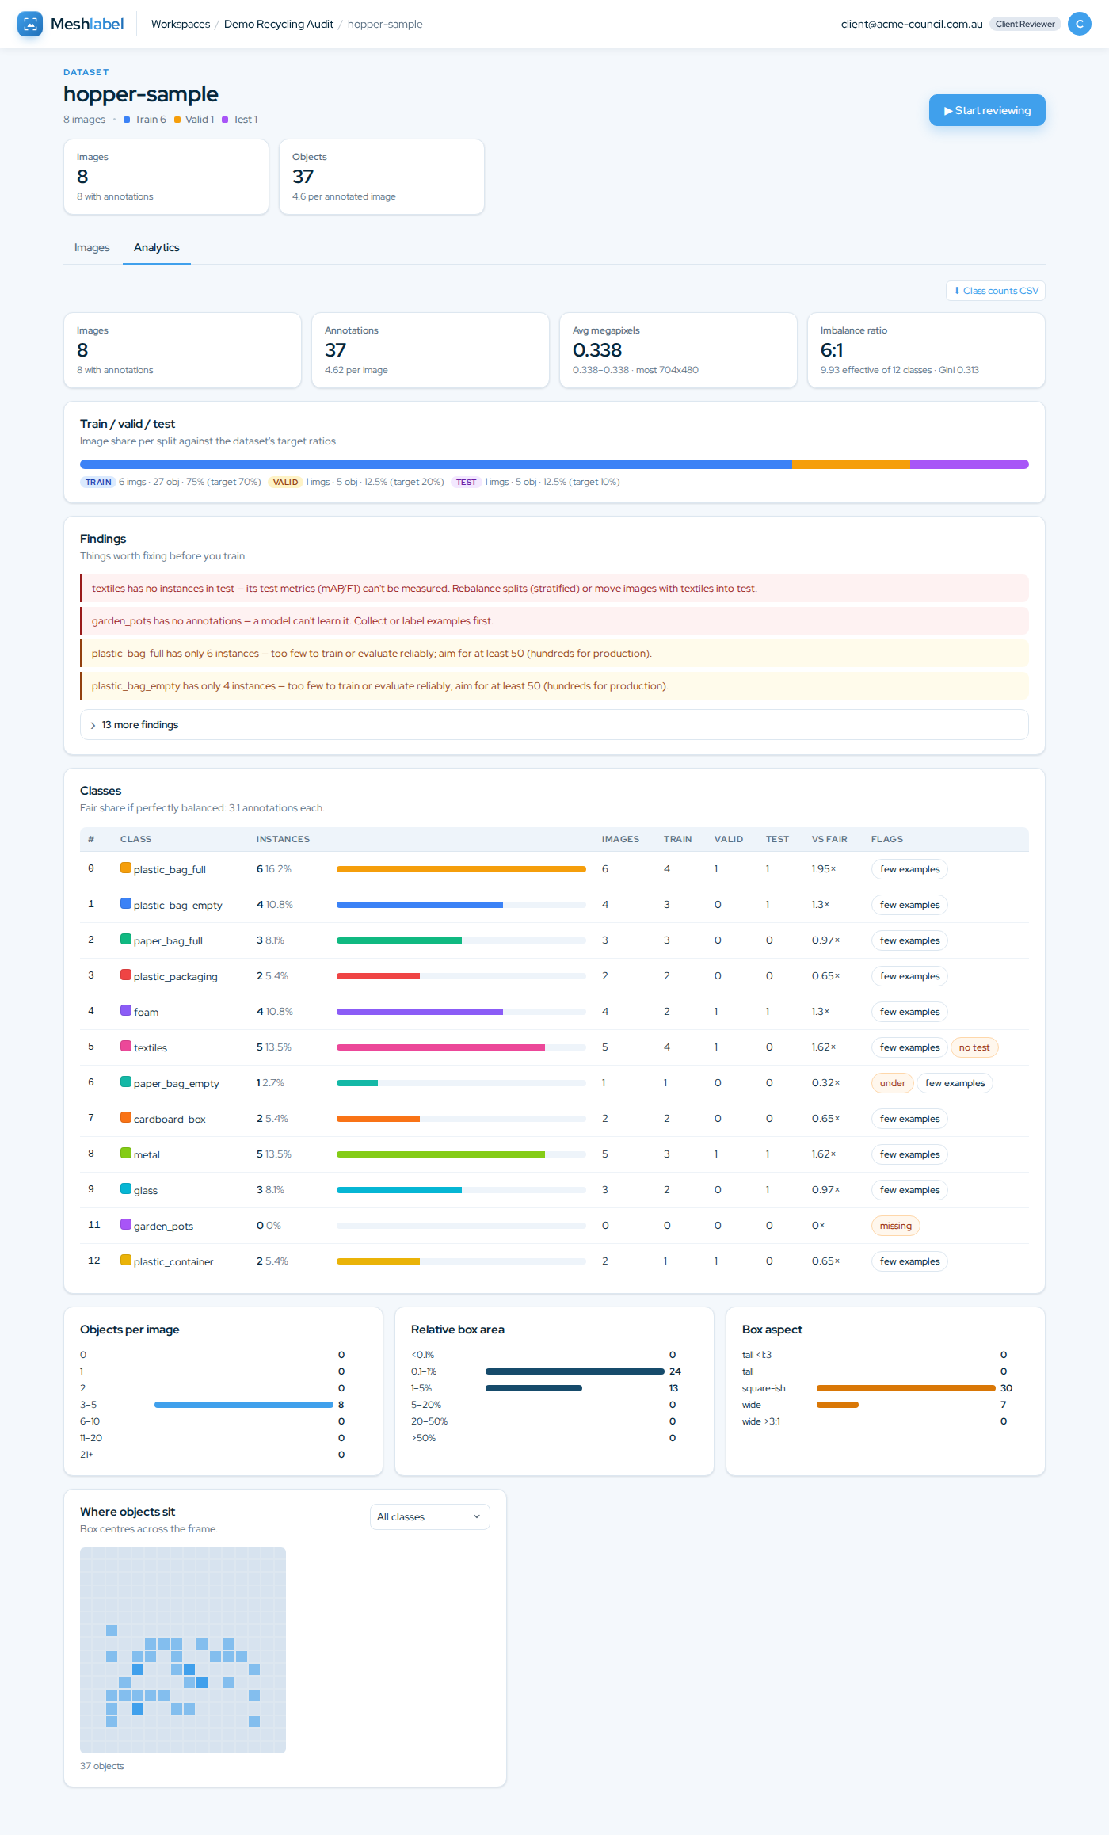Click the Imbalance ratio 6:1 card
This screenshot has width=1109, height=1835.
[x=926, y=350]
